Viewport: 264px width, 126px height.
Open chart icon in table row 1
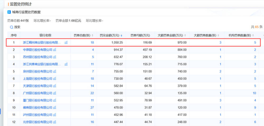(x=66, y=42)
